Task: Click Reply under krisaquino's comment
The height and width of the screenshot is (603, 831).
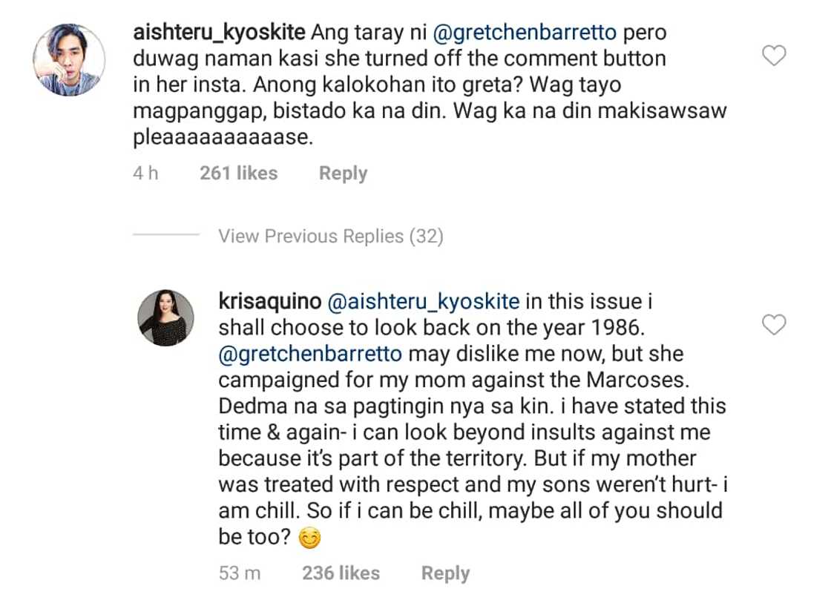Action: coord(444,573)
